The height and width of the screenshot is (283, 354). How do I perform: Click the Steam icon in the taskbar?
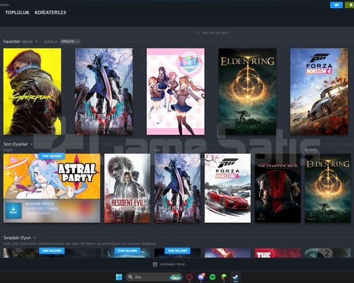click(235, 277)
